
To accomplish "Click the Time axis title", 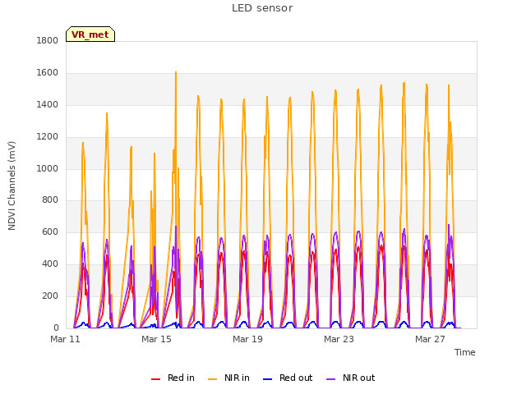I will click(x=465, y=352).
